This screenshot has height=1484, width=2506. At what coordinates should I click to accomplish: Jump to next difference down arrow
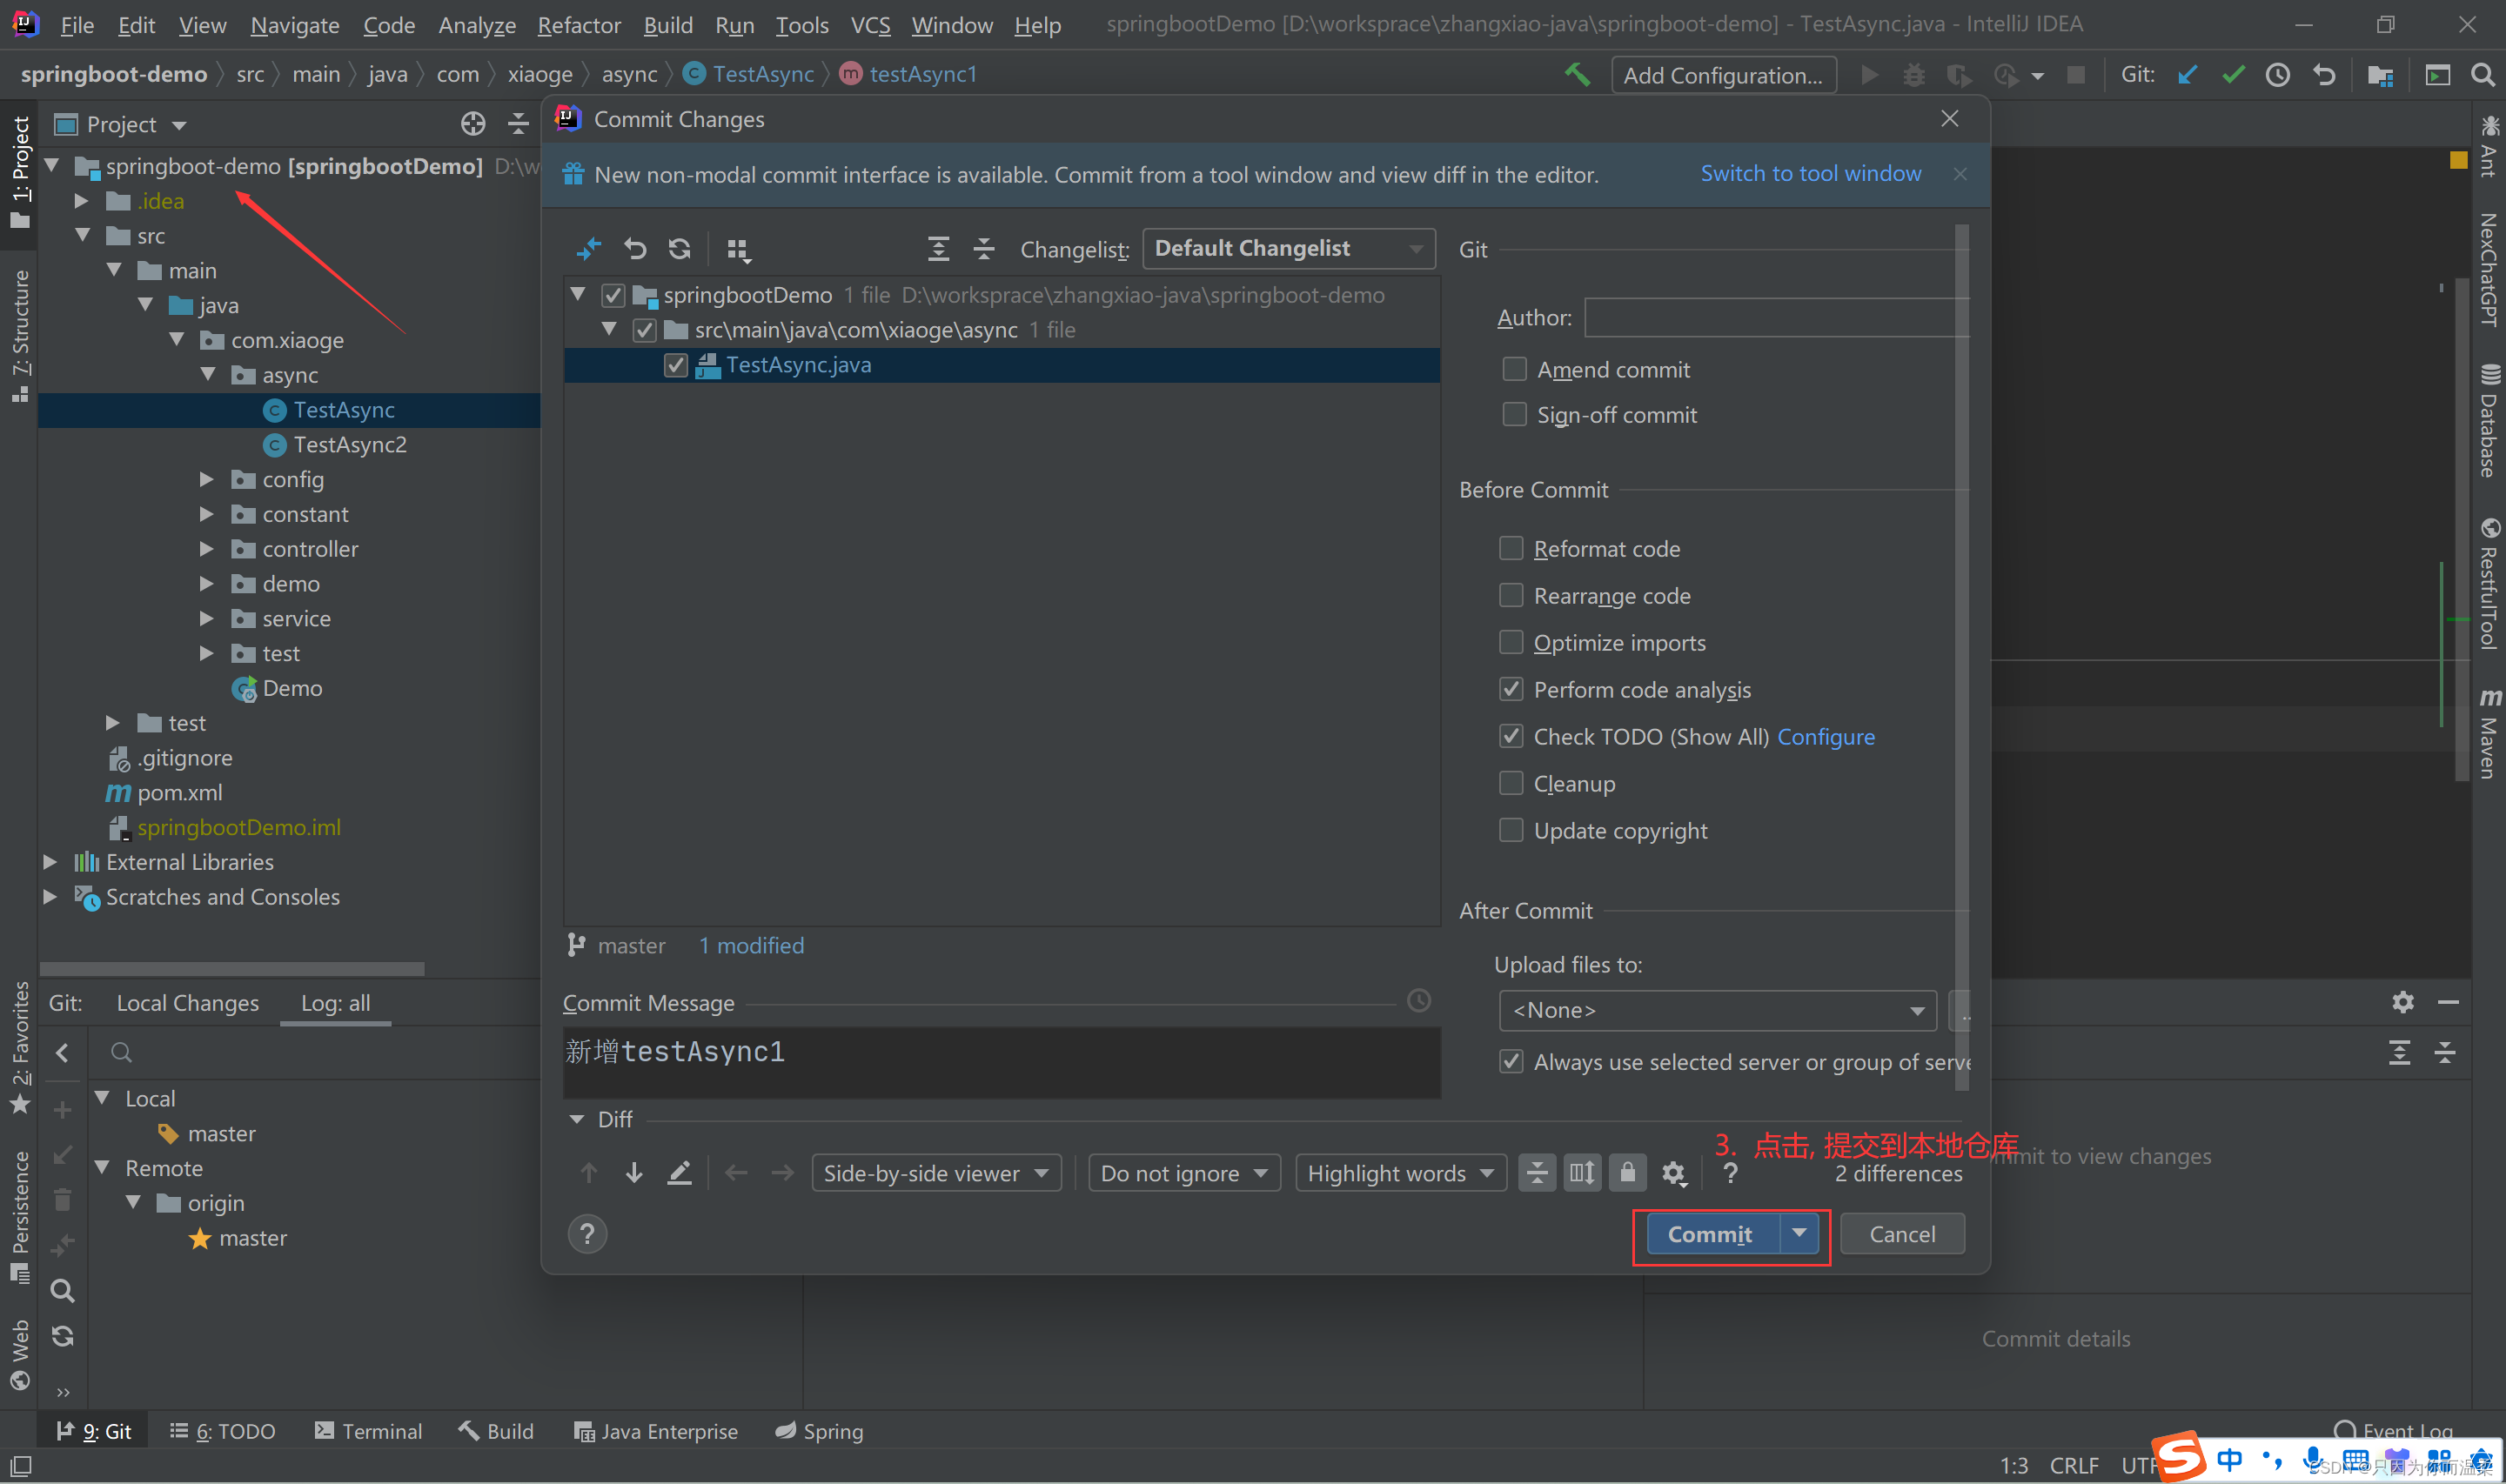tap(634, 1173)
